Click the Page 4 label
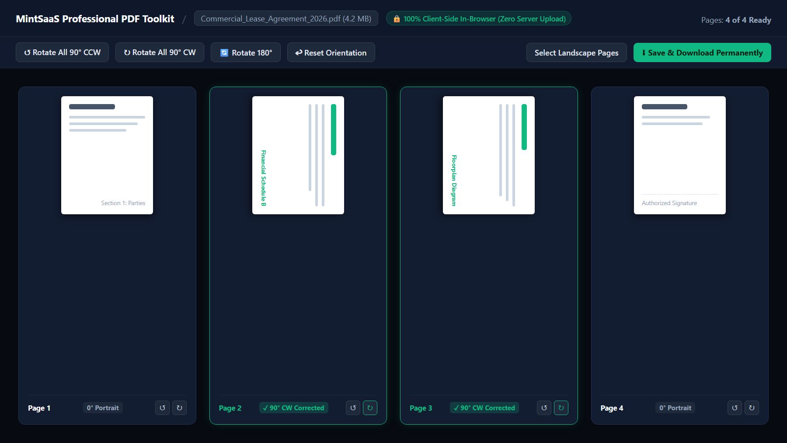787x443 pixels. [x=612, y=408]
